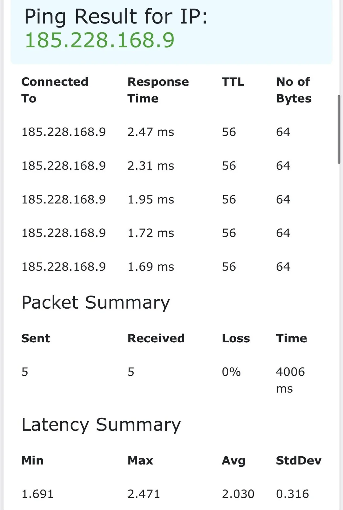
Task: Click the TTL column header
Action: tap(233, 82)
